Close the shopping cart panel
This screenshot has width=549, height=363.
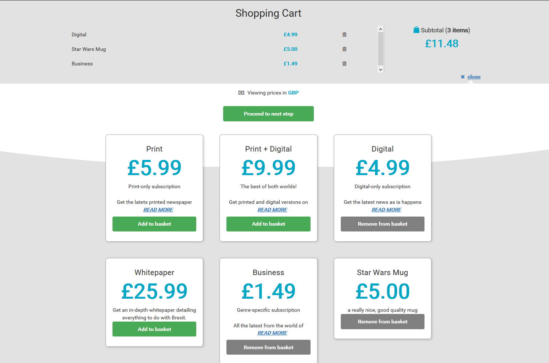[x=474, y=77]
